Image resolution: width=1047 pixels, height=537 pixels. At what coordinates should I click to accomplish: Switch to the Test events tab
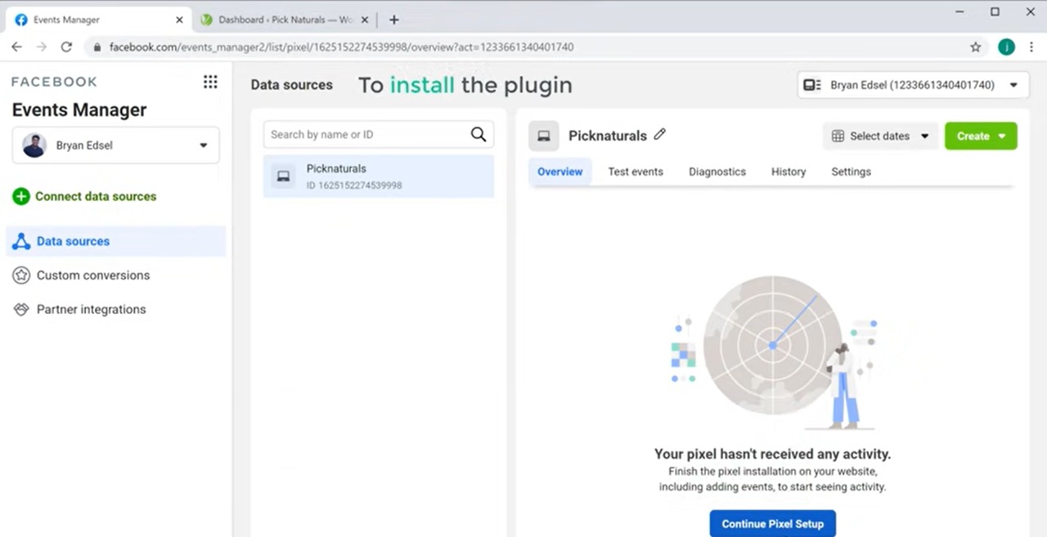(636, 172)
